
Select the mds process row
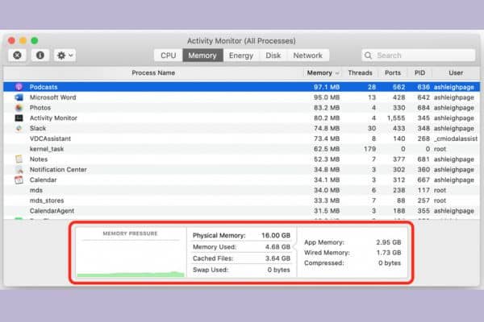tap(242, 190)
